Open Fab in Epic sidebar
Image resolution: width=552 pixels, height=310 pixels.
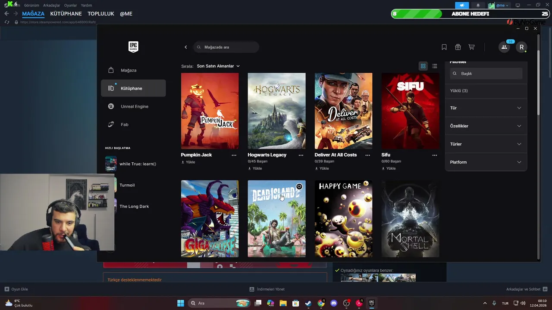pos(133,124)
